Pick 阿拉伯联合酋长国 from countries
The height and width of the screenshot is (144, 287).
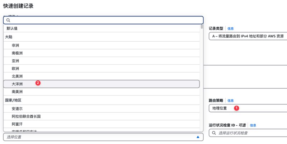click(x=102, y=116)
